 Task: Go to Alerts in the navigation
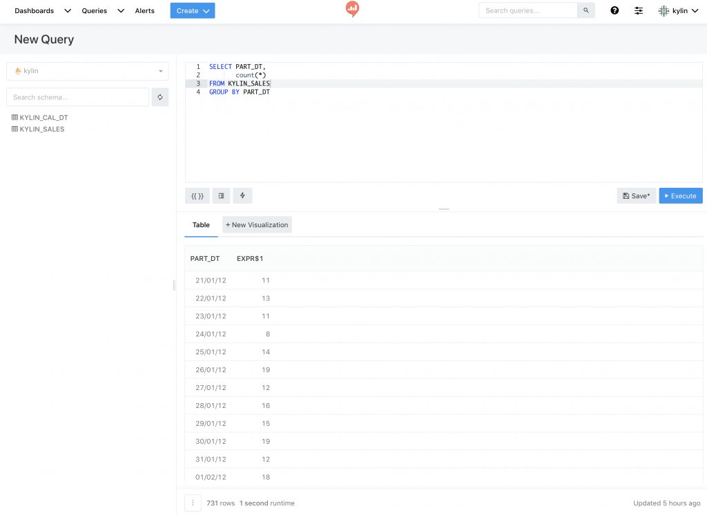pyautogui.click(x=145, y=11)
